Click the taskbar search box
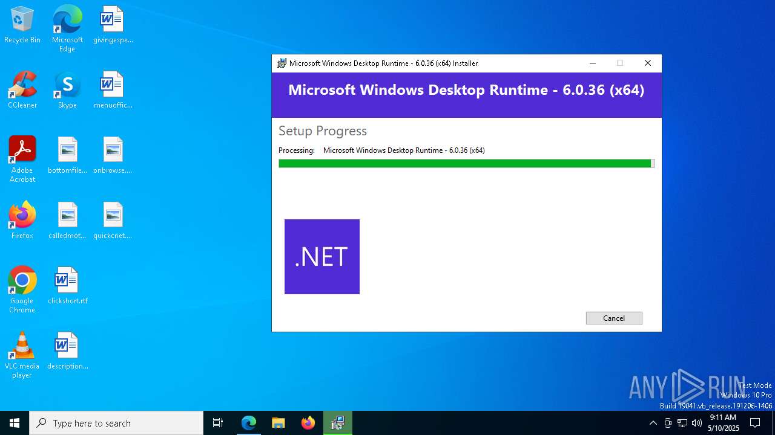The height and width of the screenshot is (435, 775). point(116,423)
